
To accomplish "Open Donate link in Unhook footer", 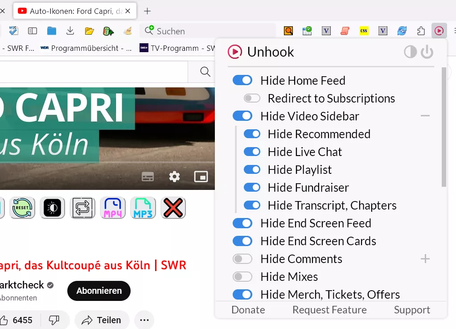I will click(x=248, y=310).
